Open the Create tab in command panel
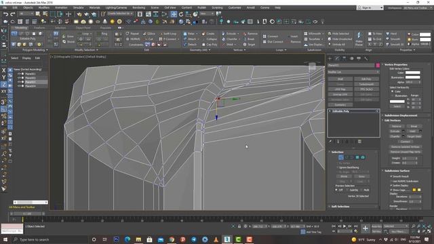 (330, 58)
